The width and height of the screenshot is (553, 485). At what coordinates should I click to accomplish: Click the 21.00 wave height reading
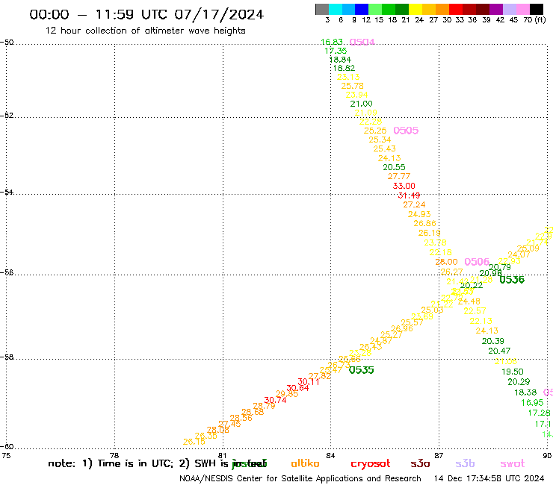click(361, 104)
